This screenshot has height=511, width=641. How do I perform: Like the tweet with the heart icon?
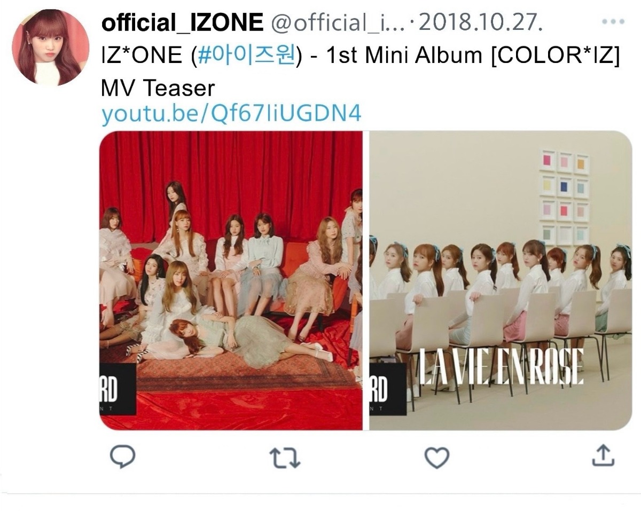pyautogui.click(x=437, y=458)
